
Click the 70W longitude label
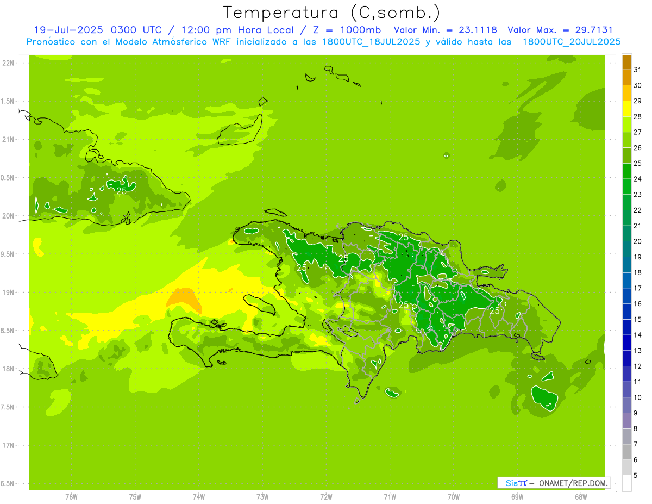pos(454,497)
